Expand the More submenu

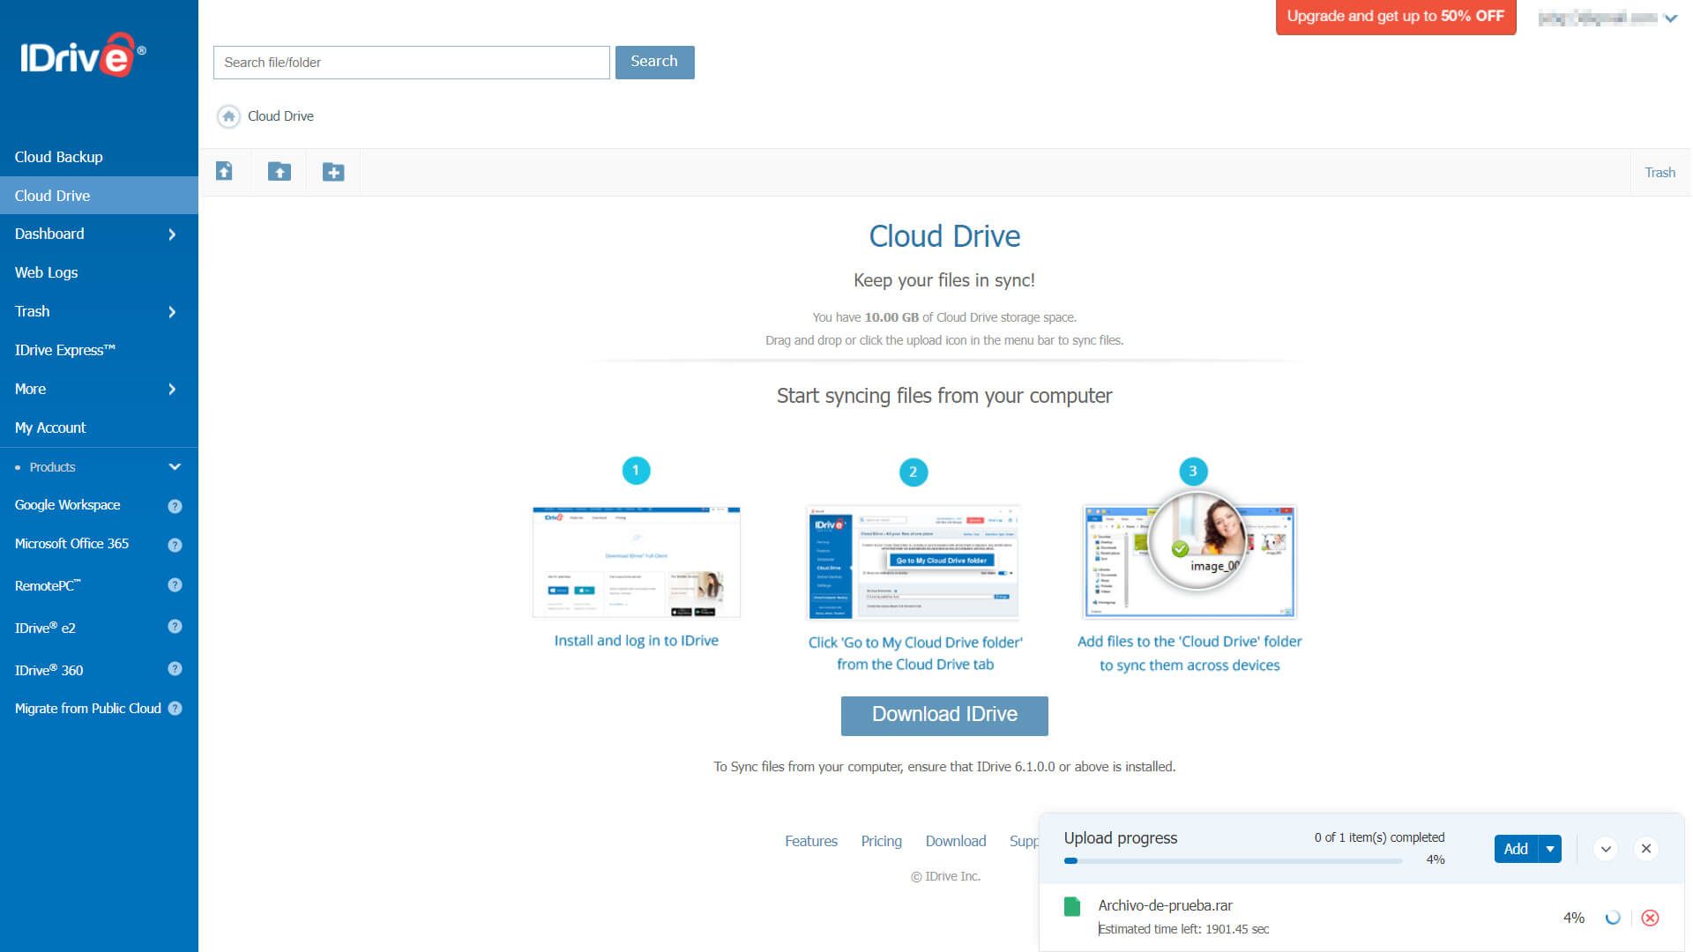pos(172,390)
